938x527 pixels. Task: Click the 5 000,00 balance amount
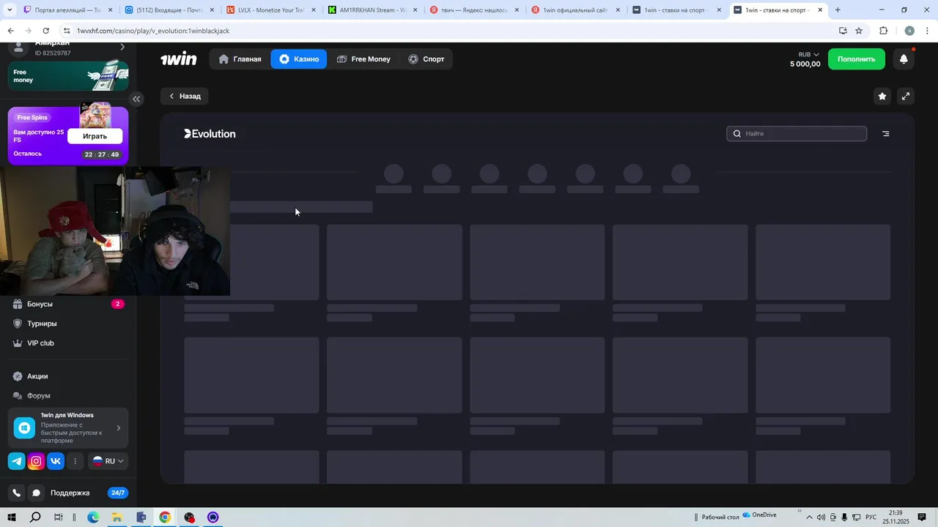pos(805,64)
